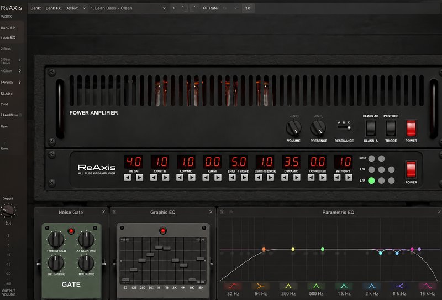Toggle the Graphic EQ red LED button
This screenshot has height=300, width=442.
pos(162,231)
